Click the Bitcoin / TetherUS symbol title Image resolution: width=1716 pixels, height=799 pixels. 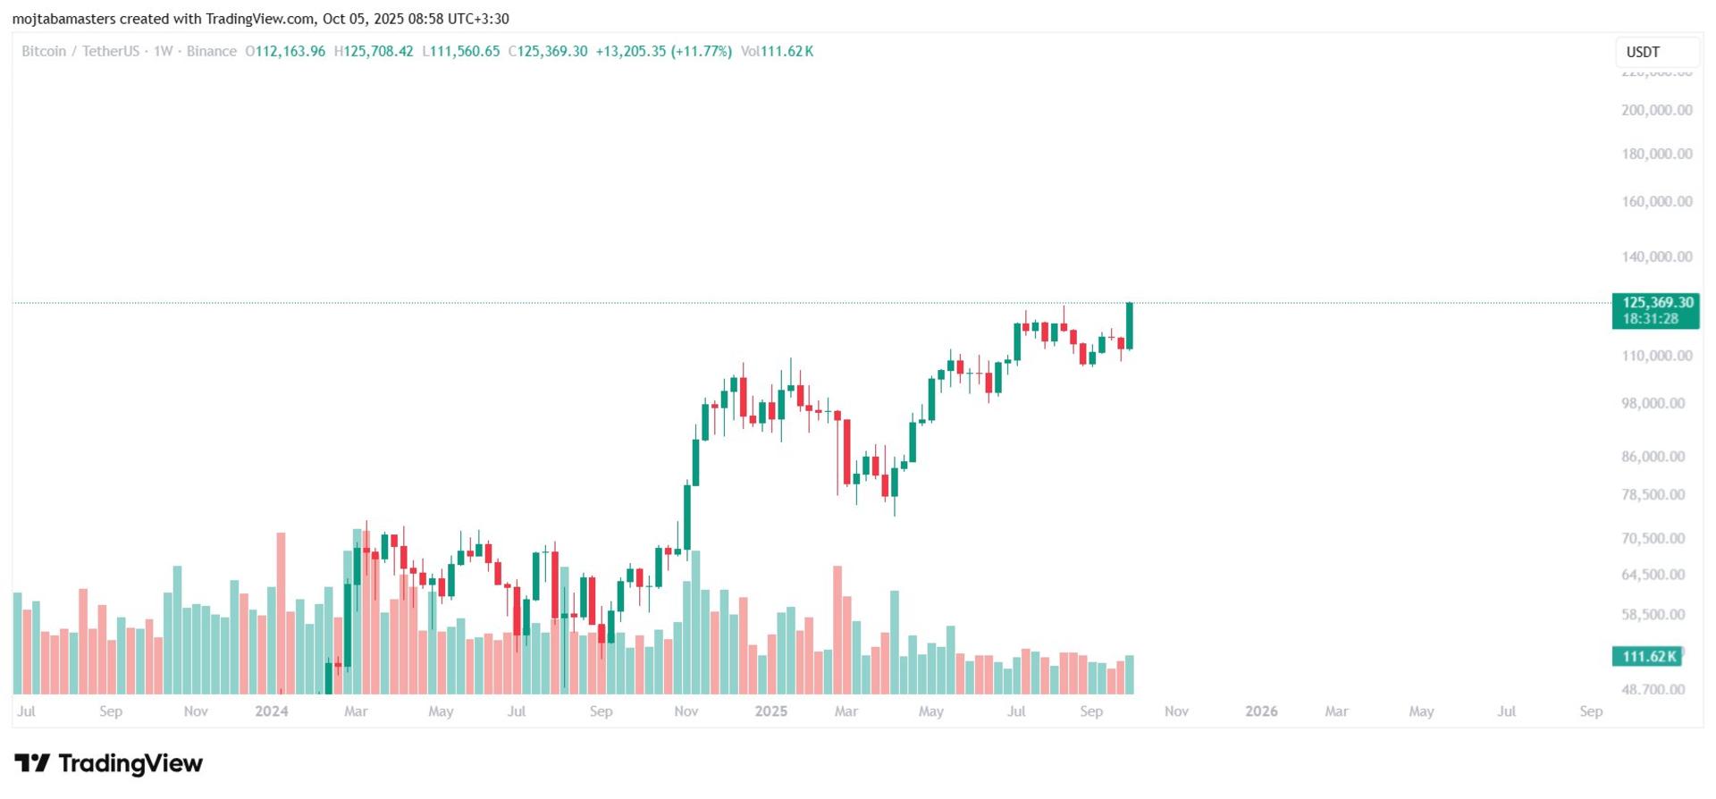point(80,52)
